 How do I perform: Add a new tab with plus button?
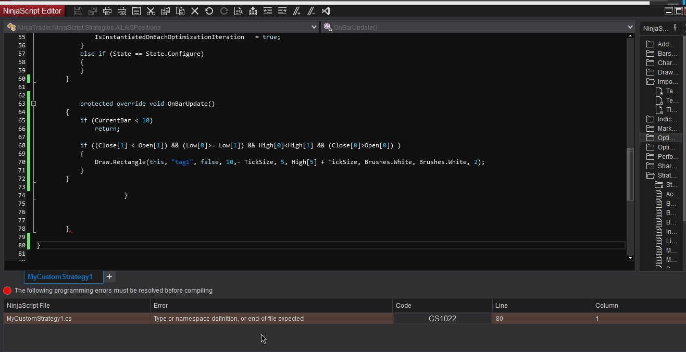[109, 276]
